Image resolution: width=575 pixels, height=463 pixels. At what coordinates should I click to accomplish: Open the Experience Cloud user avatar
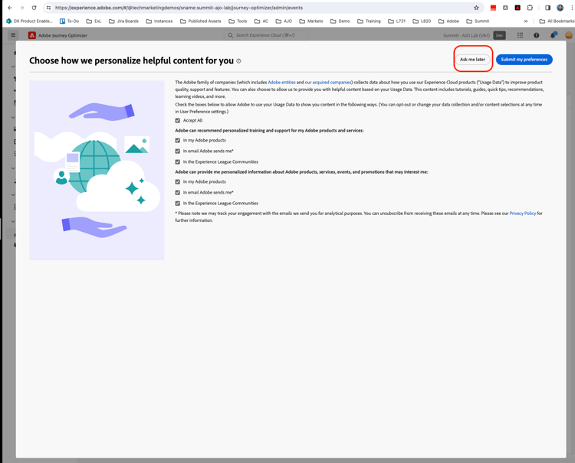[569, 35]
